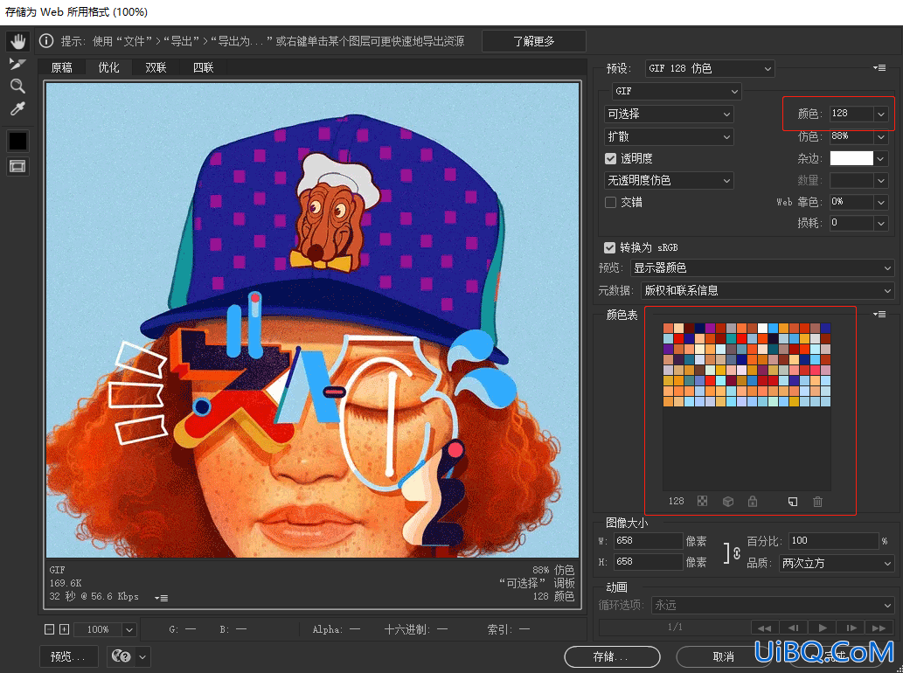Click the web-shift cube icon under the color table
The height and width of the screenshot is (673, 903).
[728, 502]
